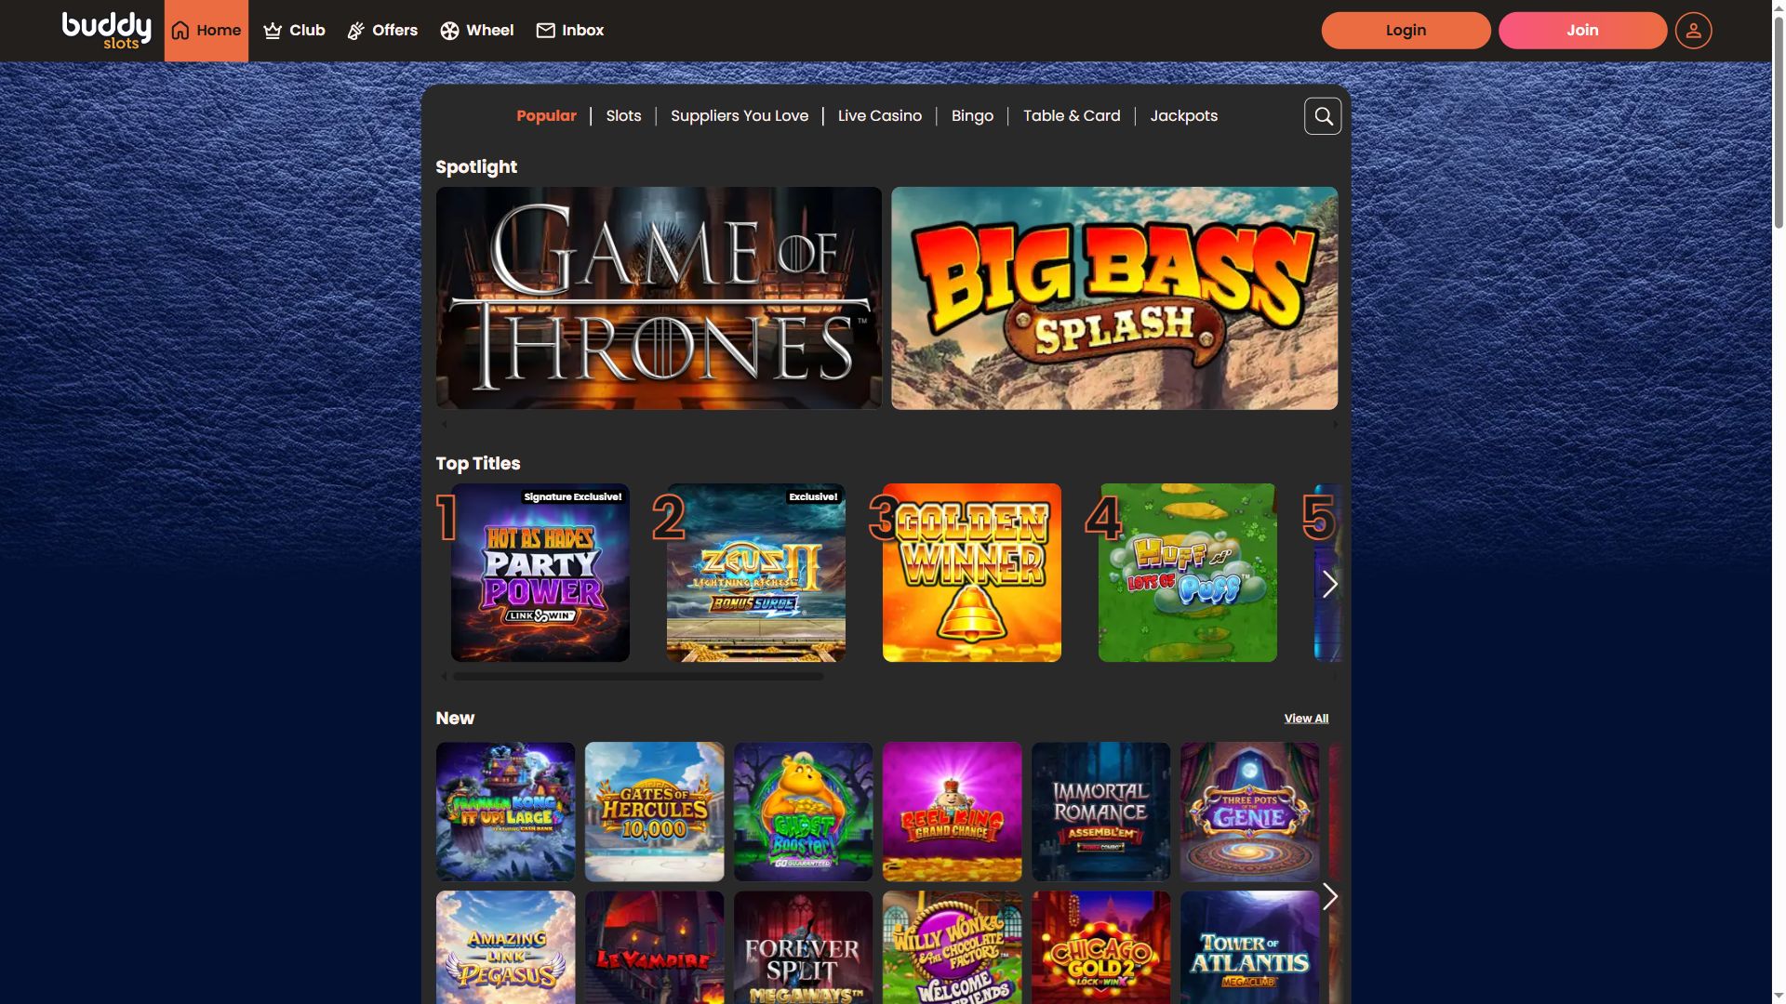Open the Club crown menu item
The width and height of the screenshot is (1786, 1004).
click(x=294, y=31)
